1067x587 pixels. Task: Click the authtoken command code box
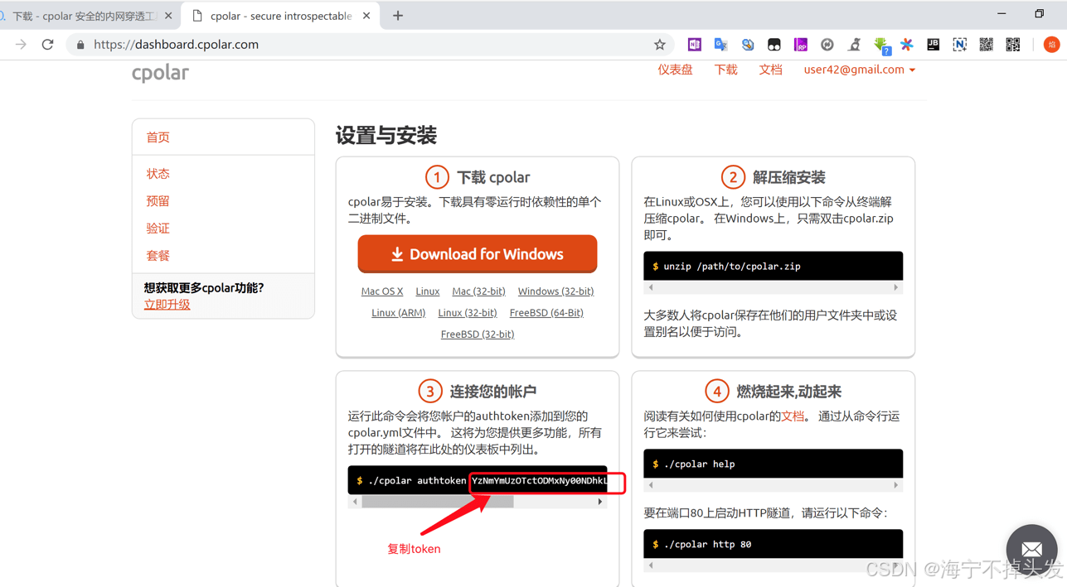[x=478, y=481]
